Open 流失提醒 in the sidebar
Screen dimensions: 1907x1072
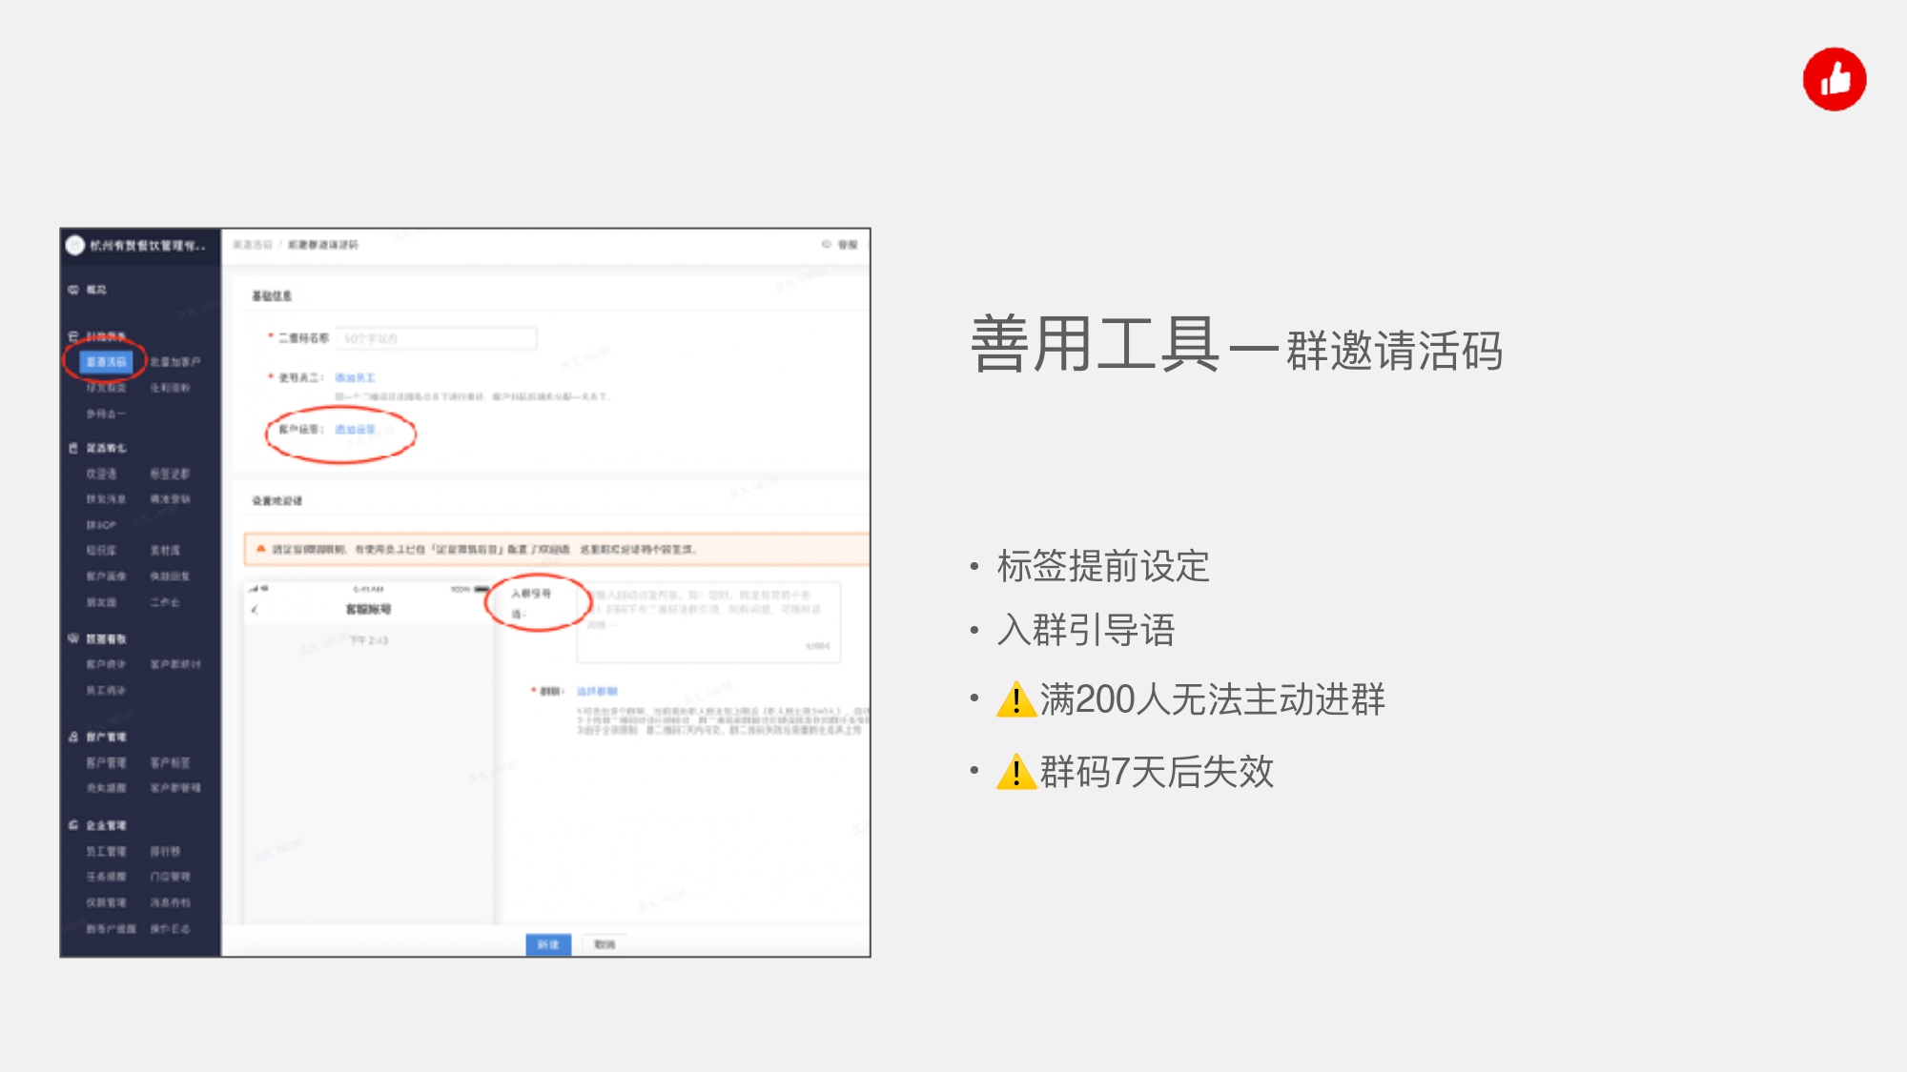106,788
